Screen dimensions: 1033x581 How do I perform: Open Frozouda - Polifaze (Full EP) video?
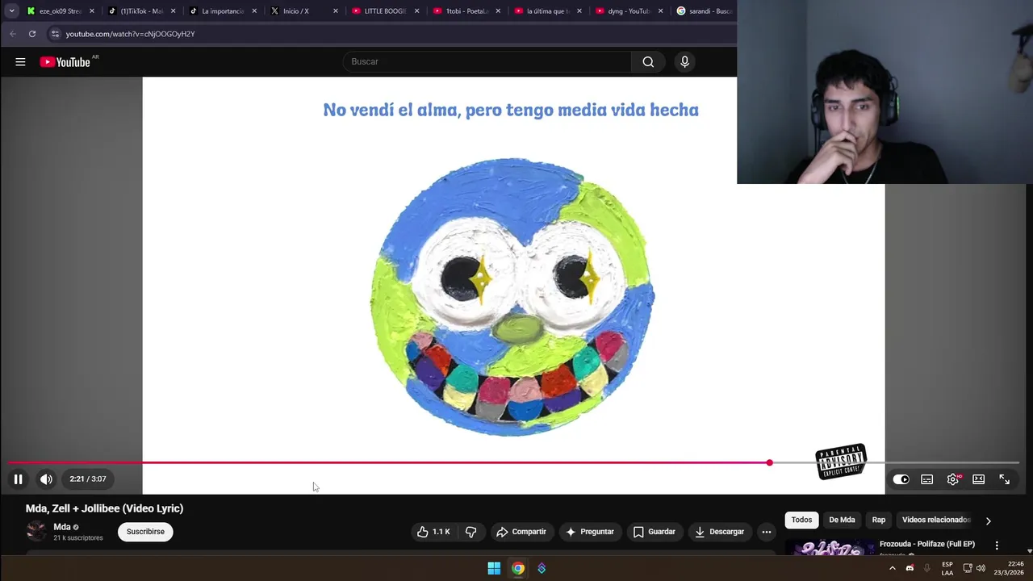(x=927, y=545)
